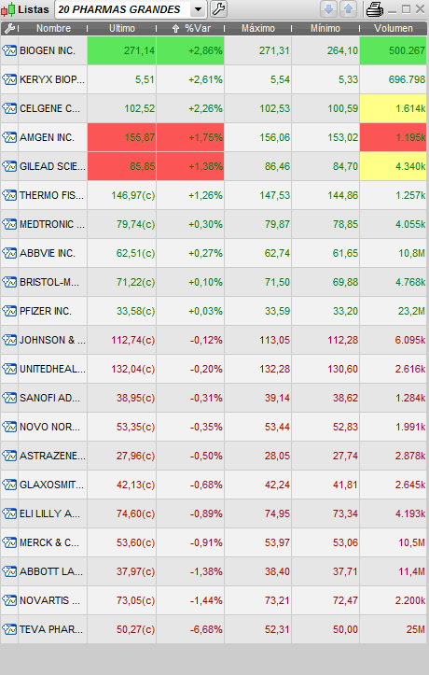Viewport: 429px width, 675px height.
Task: Select the THERMO FIS... name cell
Action: pos(53,195)
